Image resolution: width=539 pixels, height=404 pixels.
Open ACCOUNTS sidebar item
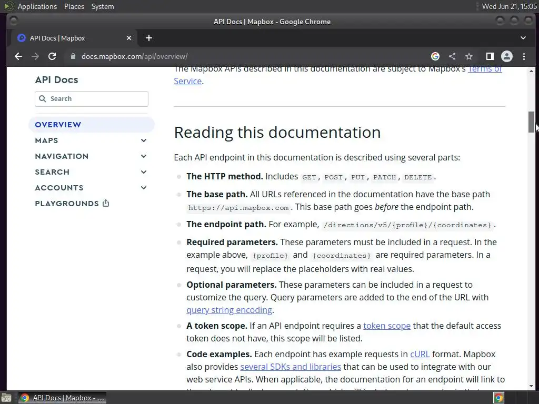59,188
